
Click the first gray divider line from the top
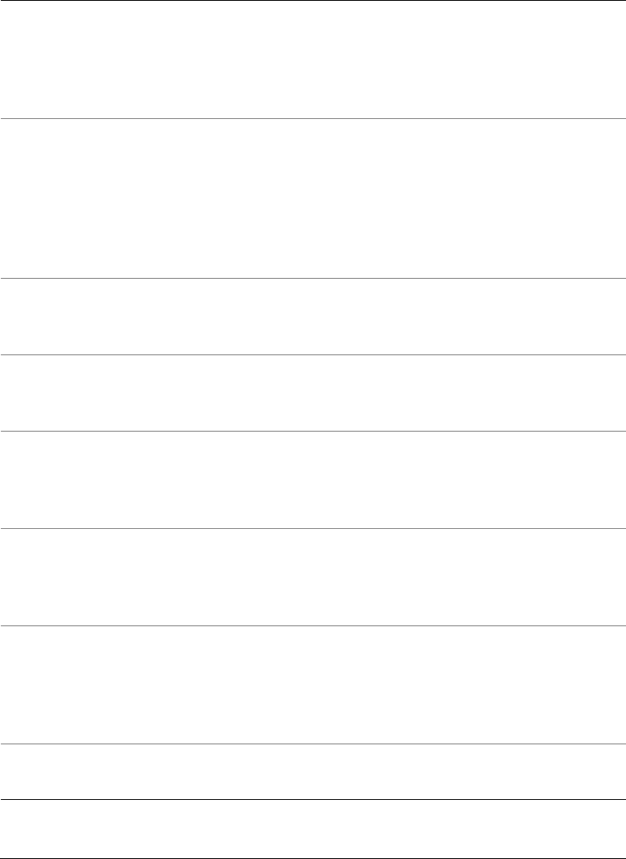313,119
